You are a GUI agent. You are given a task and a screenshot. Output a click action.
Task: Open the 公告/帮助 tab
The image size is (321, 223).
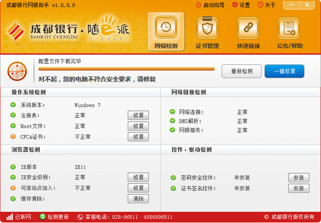[x=289, y=32]
